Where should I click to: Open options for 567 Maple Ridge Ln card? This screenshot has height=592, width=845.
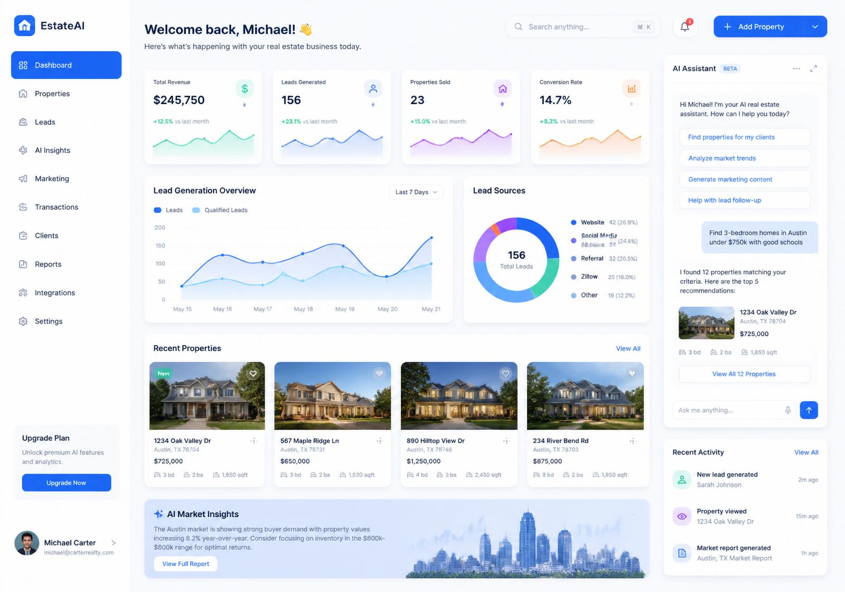[379, 441]
